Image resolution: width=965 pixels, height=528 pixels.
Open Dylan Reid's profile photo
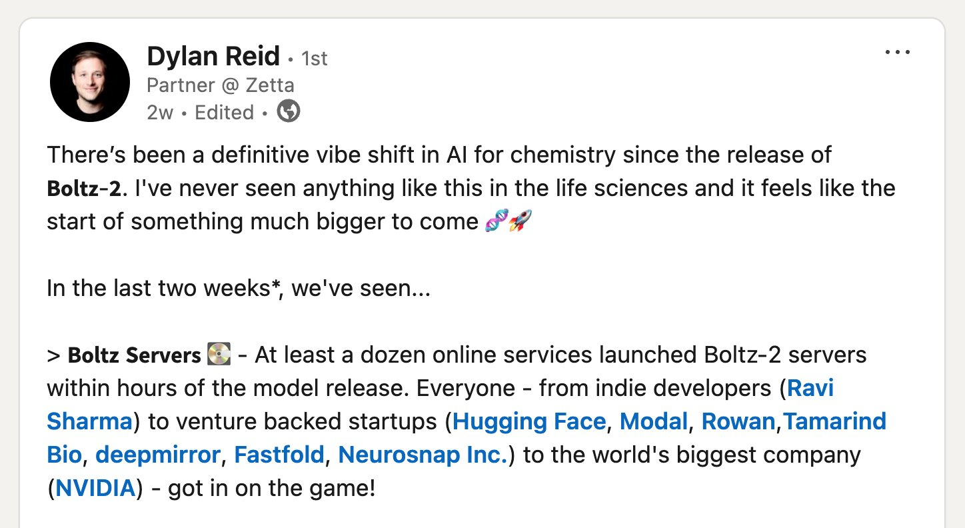tap(89, 82)
